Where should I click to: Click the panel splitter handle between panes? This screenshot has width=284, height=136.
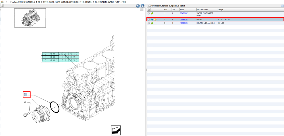146,70
